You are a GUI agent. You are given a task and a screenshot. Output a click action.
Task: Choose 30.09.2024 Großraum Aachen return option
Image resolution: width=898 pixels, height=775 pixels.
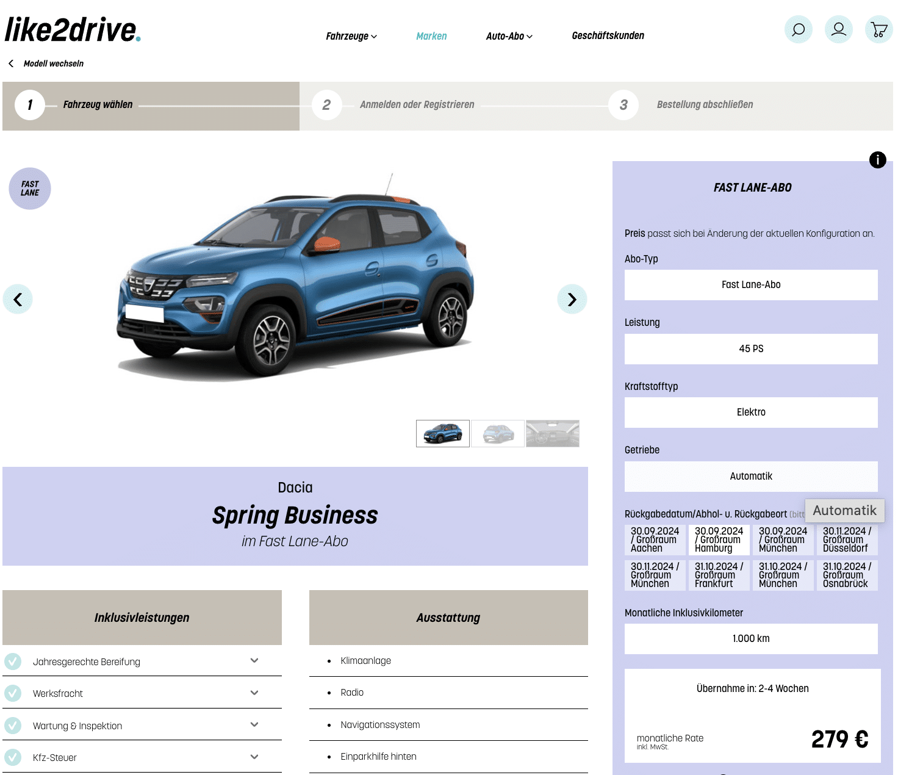point(655,540)
